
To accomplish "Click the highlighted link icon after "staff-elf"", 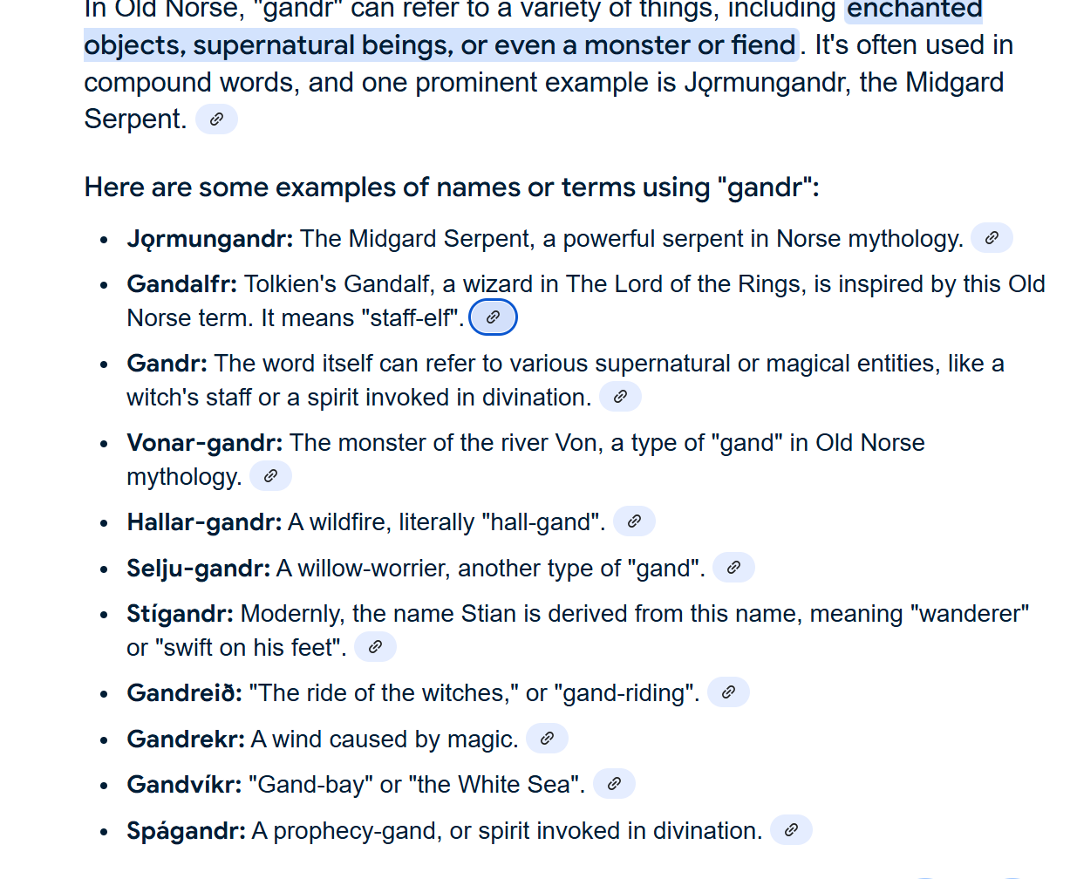I will 493,317.
